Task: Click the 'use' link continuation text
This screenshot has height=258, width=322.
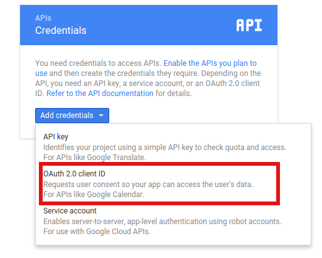Action: (x=41, y=73)
